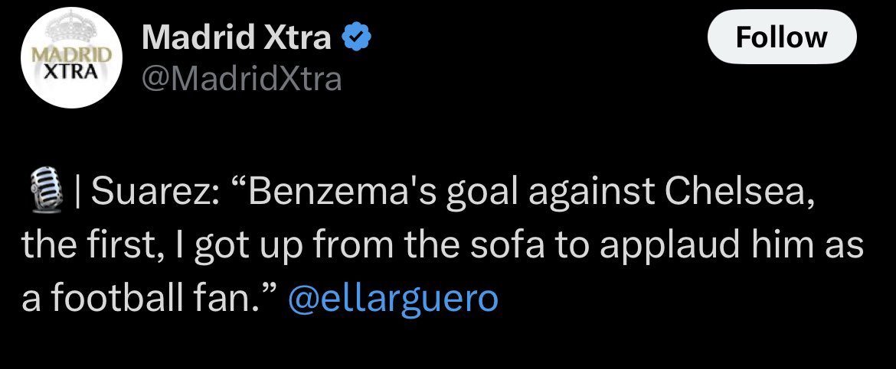Open the Madrid Xtra profile avatar
The width and height of the screenshot is (896, 369).
coord(72,57)
